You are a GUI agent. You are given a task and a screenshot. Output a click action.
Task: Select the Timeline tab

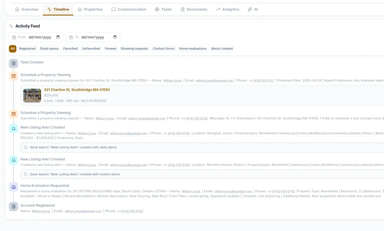click(x=58, y=9)
